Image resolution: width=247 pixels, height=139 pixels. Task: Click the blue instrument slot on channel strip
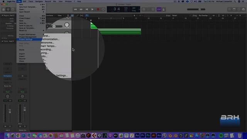click(x=8, y=76)
